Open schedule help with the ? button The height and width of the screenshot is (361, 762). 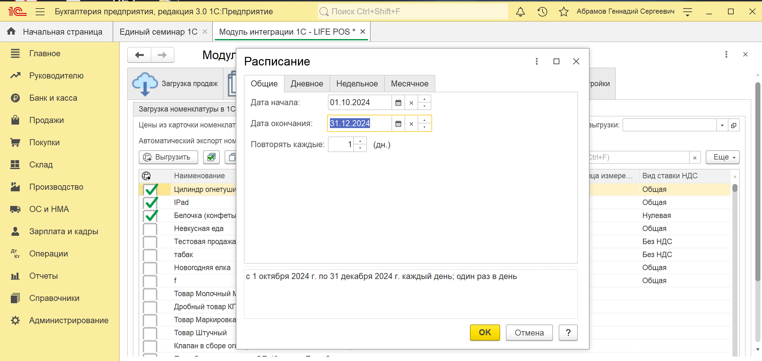point(568,332)
